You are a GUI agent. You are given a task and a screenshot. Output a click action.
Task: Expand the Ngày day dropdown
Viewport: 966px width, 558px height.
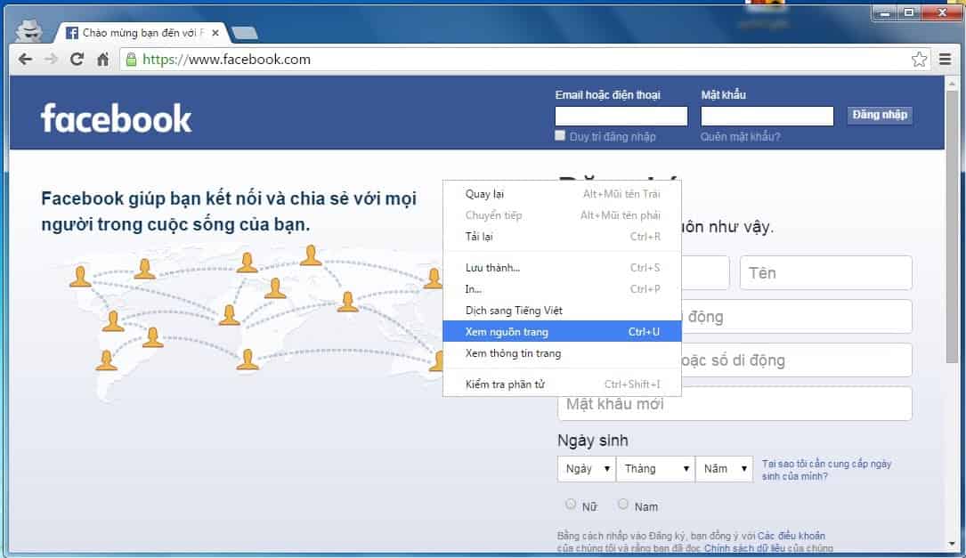[586, 469]
